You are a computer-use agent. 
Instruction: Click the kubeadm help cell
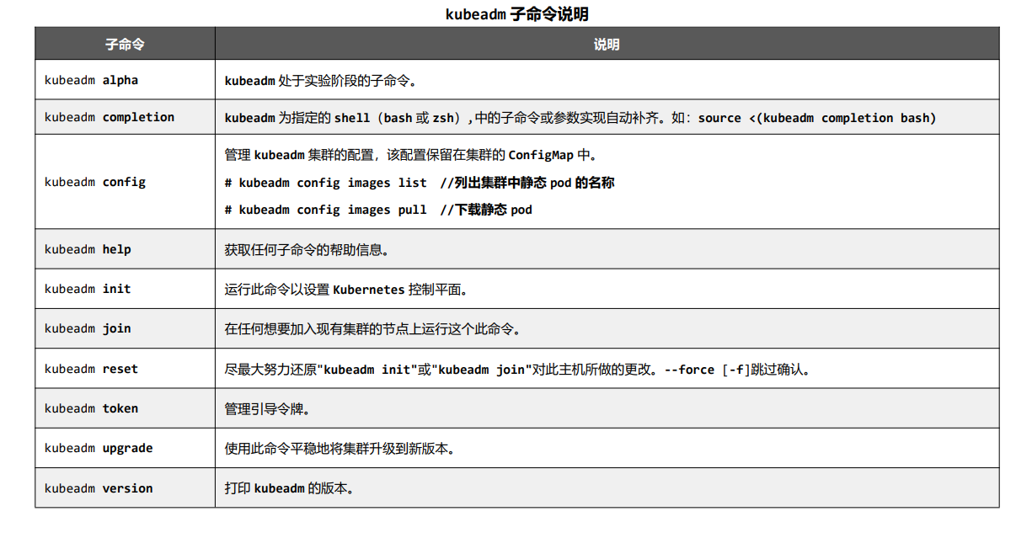[x=87, y=249]
